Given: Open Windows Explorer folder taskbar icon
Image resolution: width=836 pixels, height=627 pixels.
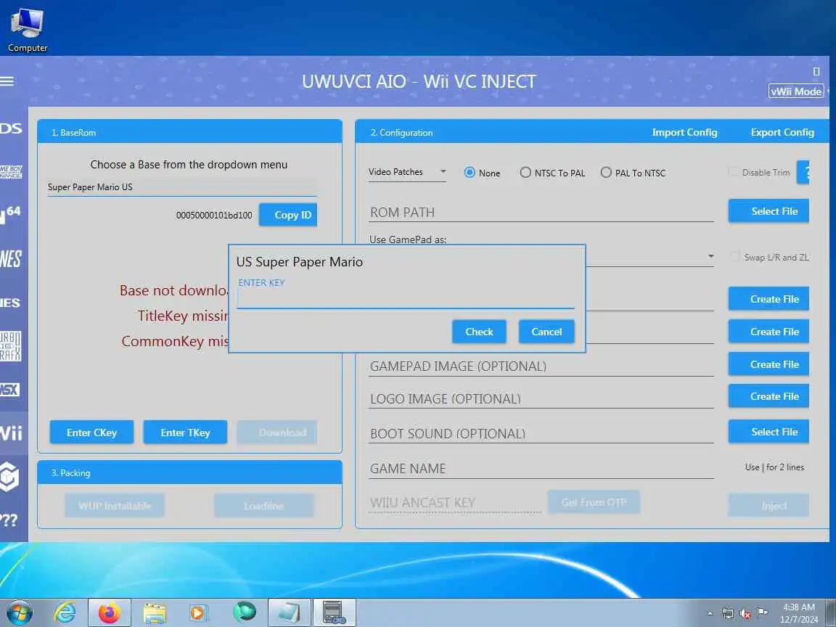Looking at the screenshot, I should coord(155,613).
